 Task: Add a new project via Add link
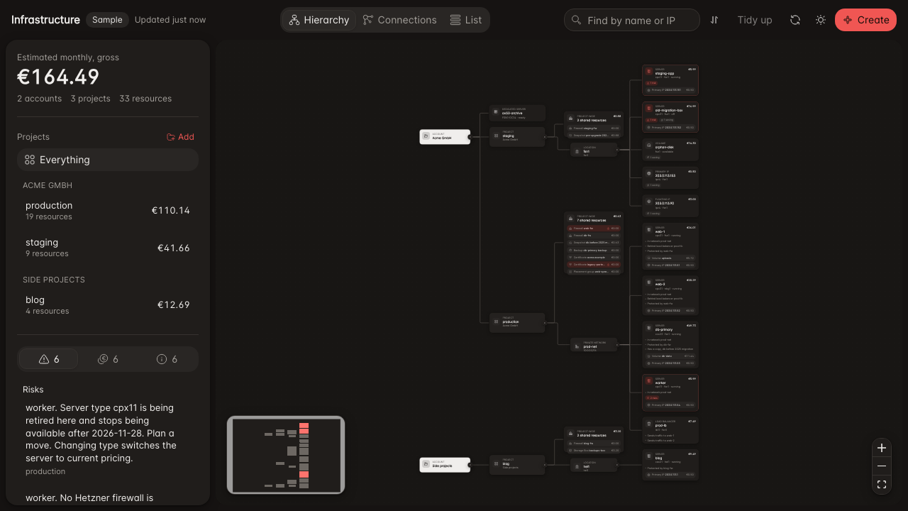[180, 137]
